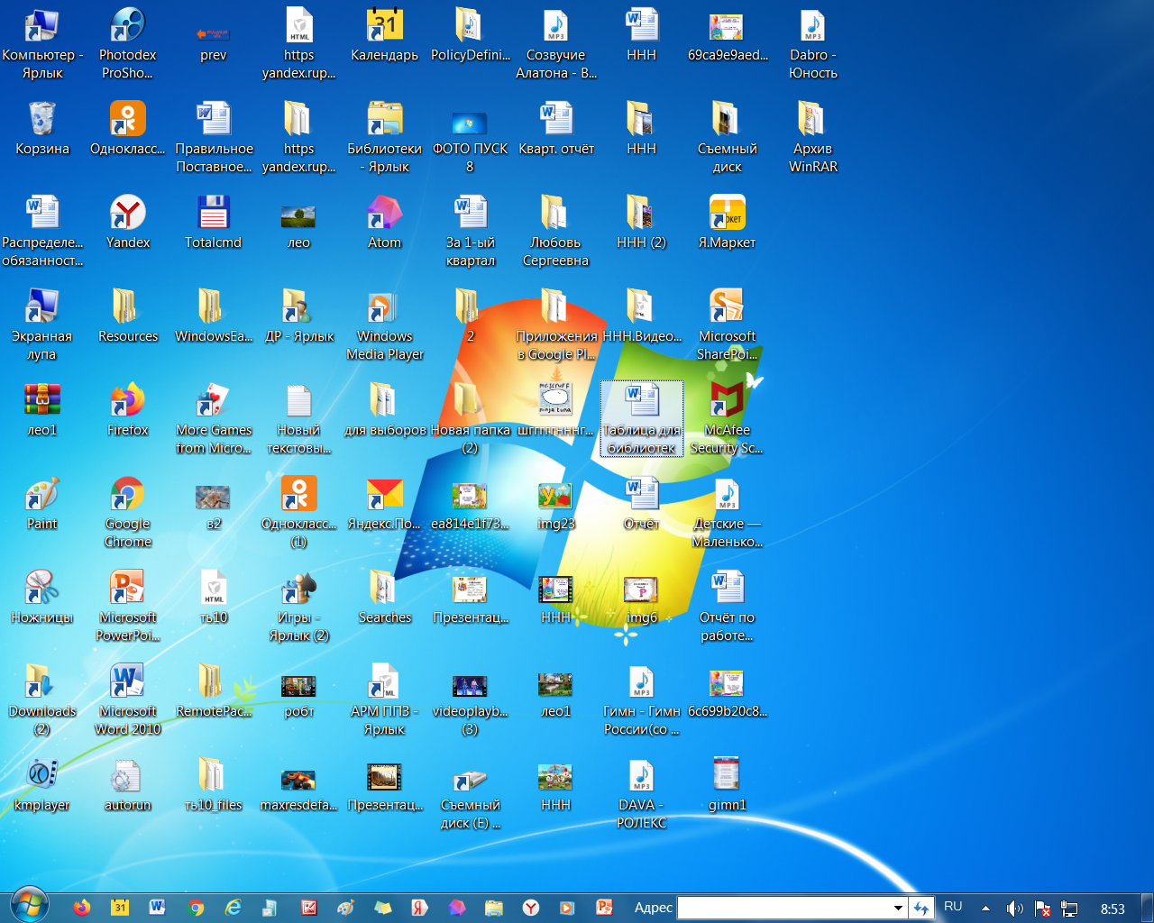Click the taskbar Адрес address input field
1154x923 pixels.
[x=784, y=908]
